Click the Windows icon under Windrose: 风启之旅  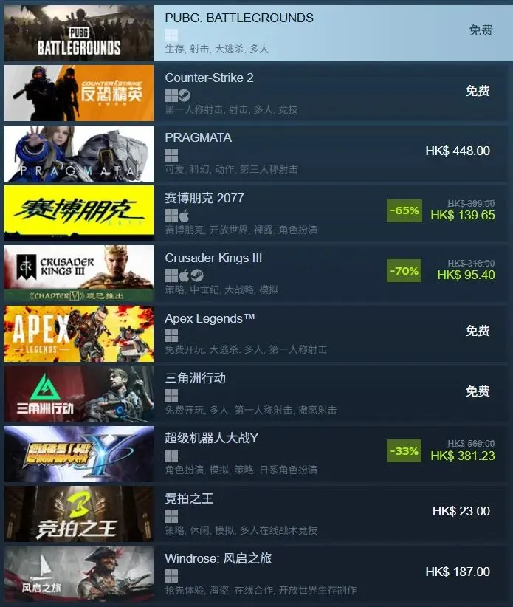(x=171, y=576)
